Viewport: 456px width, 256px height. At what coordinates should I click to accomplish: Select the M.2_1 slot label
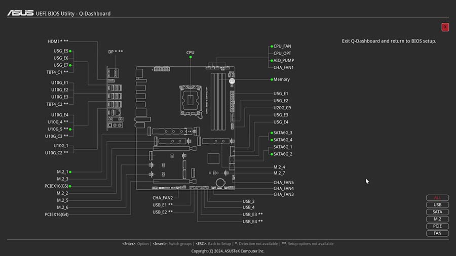click(x=62, y=172)
